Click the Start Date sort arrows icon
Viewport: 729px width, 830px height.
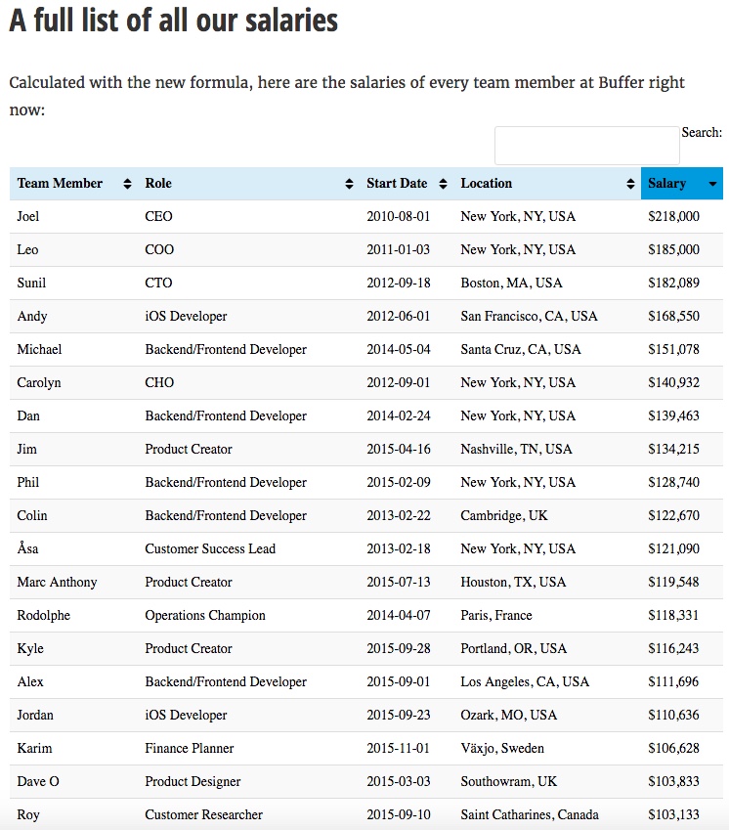tap(443, 184)
